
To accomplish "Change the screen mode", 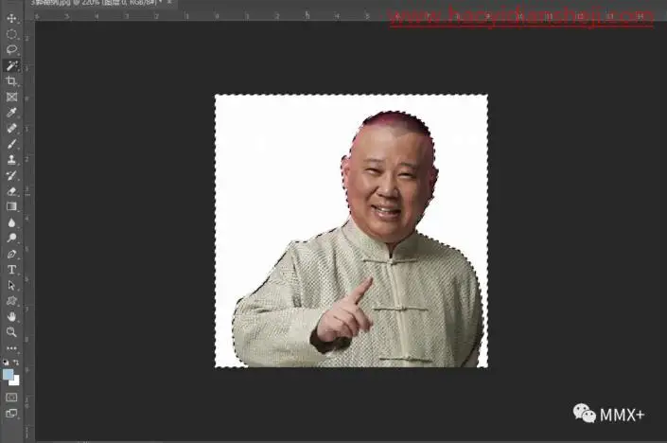I will [x=11, y=414].
